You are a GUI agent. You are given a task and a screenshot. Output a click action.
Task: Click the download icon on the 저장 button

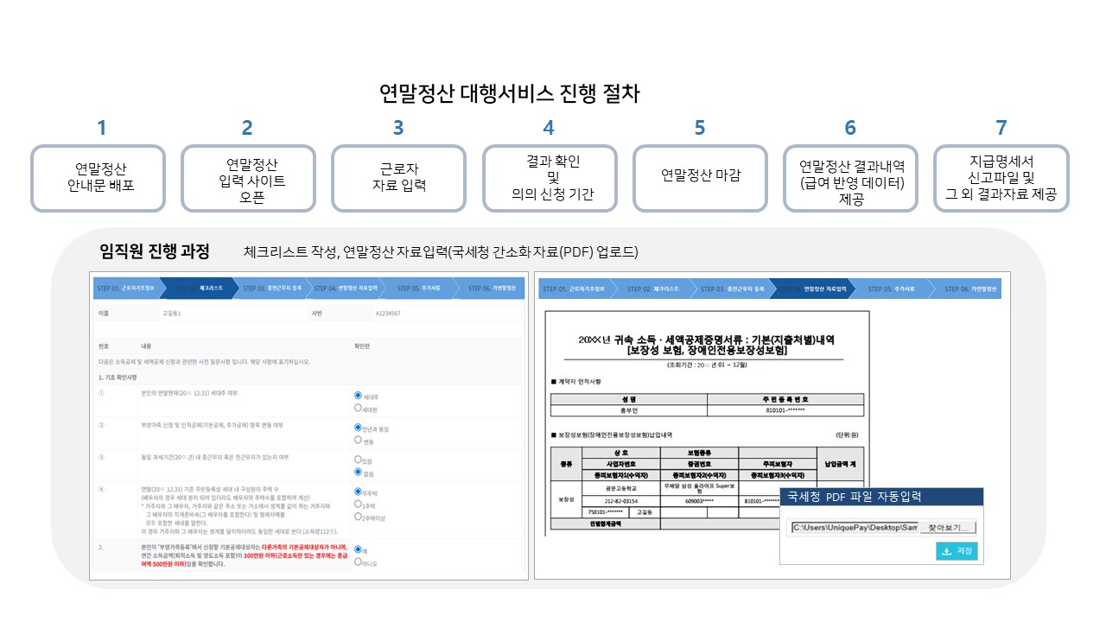[946, 551]
